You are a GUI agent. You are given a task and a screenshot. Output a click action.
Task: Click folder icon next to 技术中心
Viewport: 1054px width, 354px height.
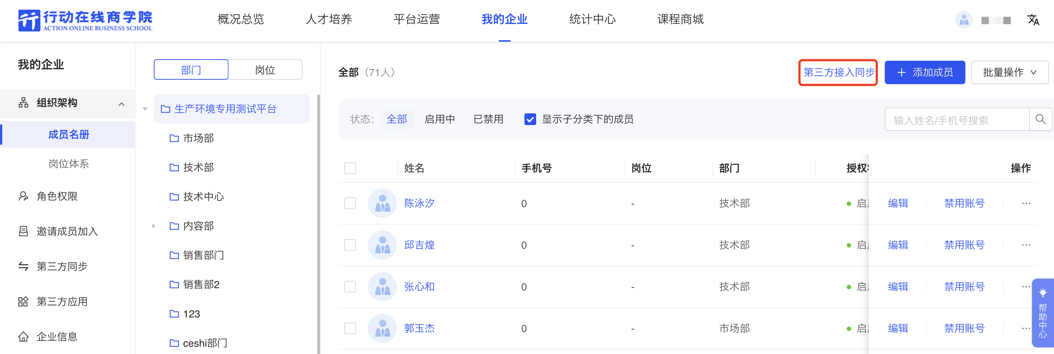click(x=174, y=197)
